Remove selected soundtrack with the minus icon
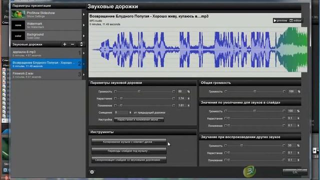320x180 pixels. pyautogui.click(x=72, y=44)
